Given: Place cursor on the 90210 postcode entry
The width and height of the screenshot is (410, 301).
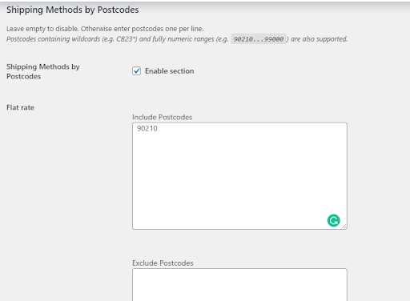Looking at the screenshot, I should tap(147, 128).
